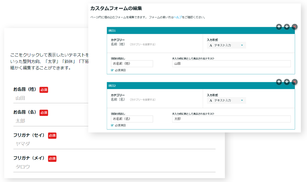Move 項目1 up with the arrow icon
This screenshot has height=182, width=307.
pos(279,26)
